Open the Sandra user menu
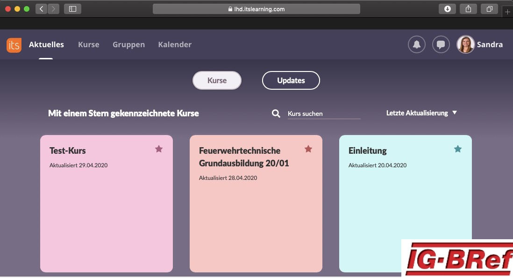This screenshot has height=278, width=513. [490, 44]
